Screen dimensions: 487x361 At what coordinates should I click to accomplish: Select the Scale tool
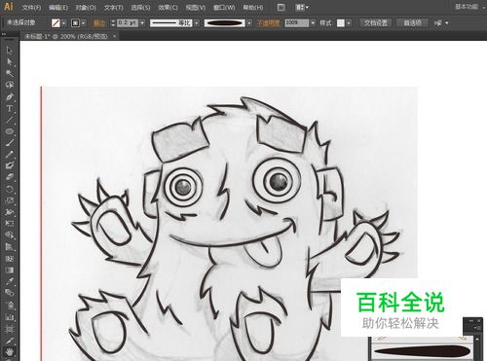pos(10,200)
